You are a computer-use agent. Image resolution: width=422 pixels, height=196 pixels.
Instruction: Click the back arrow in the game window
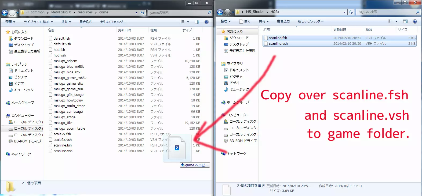click(x=5, y=13)
